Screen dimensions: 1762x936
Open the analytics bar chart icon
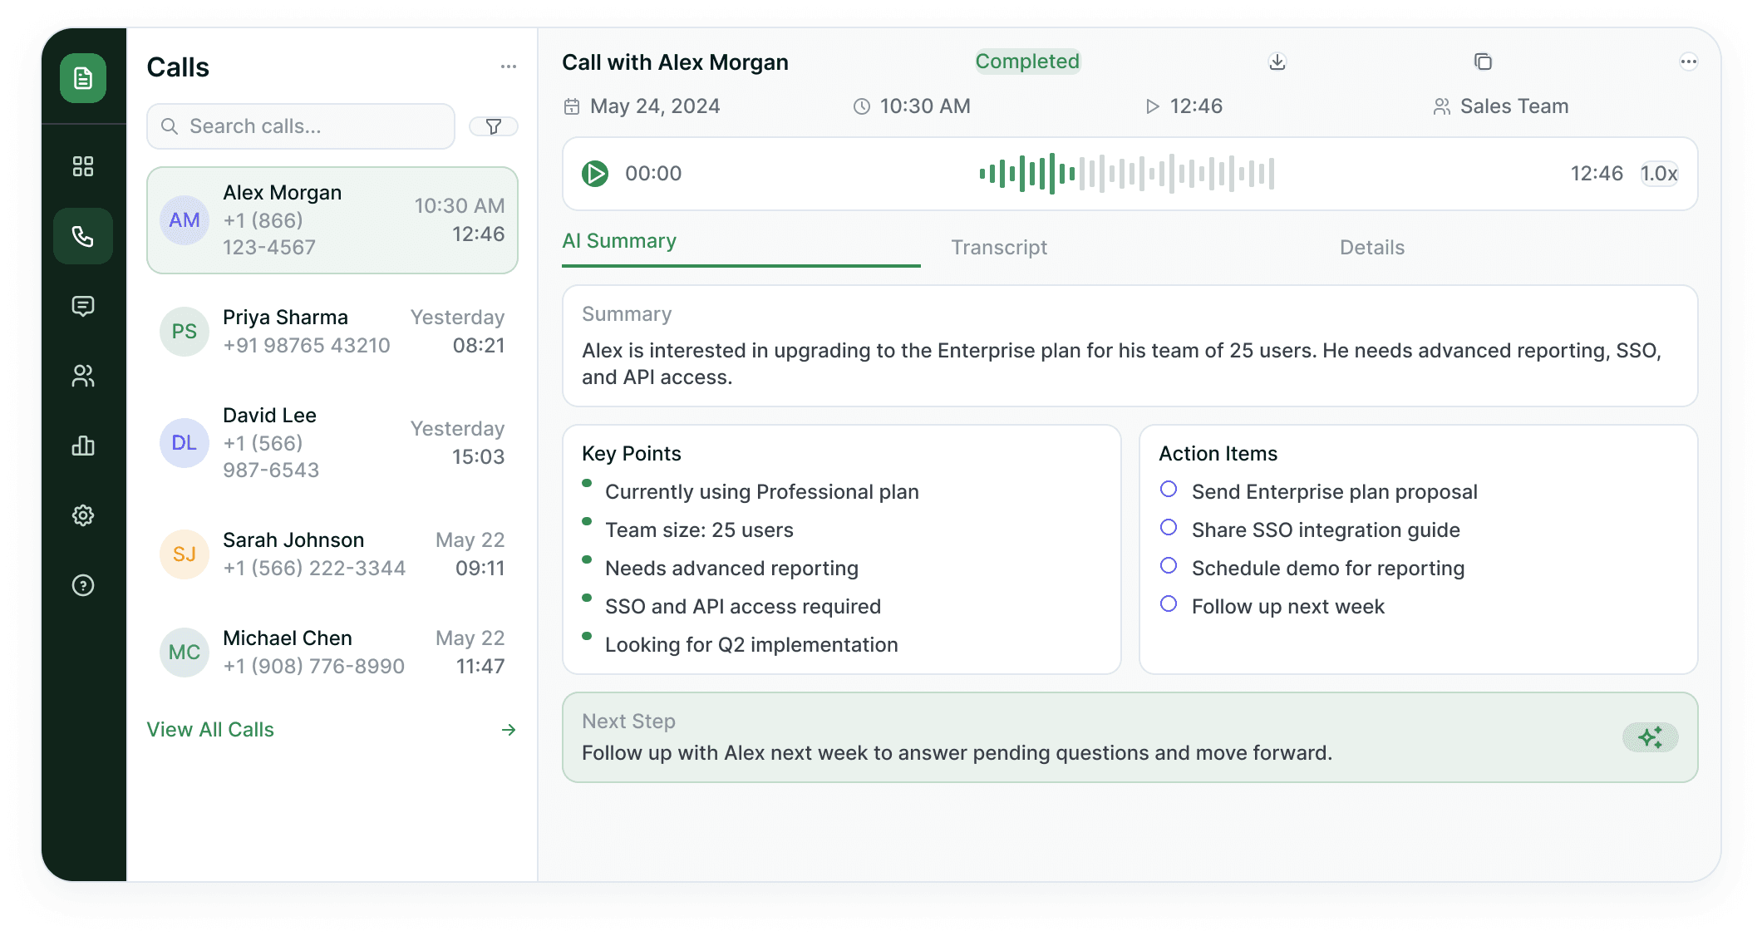tap(83, 446)
